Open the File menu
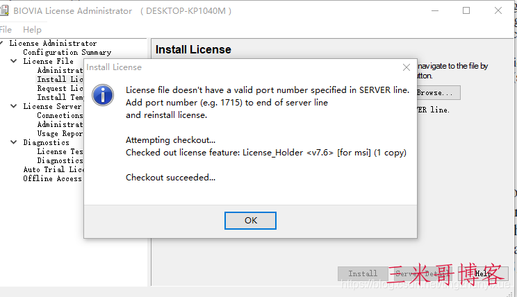This screenshot has width=517, height=297. pyautogui.click(x=6, y=30)
